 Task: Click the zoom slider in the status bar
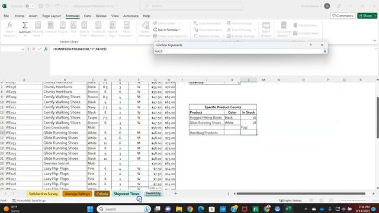pos(353,201)
